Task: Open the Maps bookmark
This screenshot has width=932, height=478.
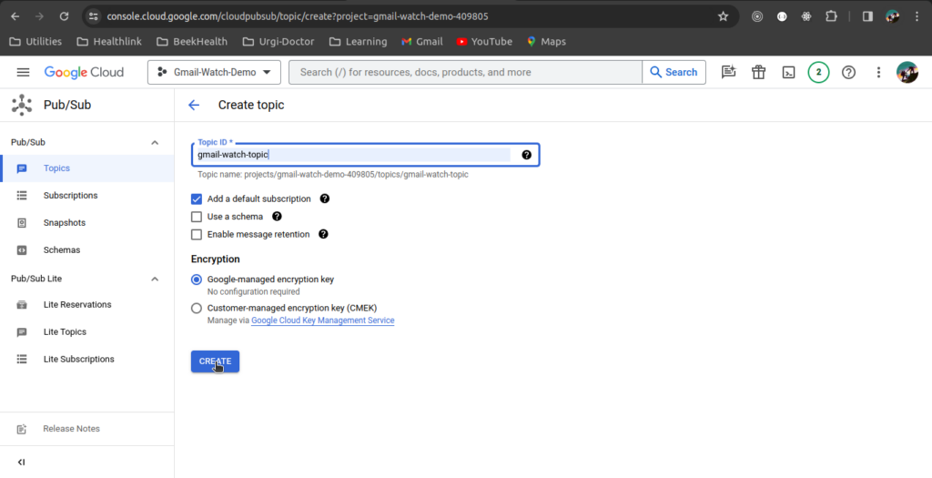Action: [547, 42]
